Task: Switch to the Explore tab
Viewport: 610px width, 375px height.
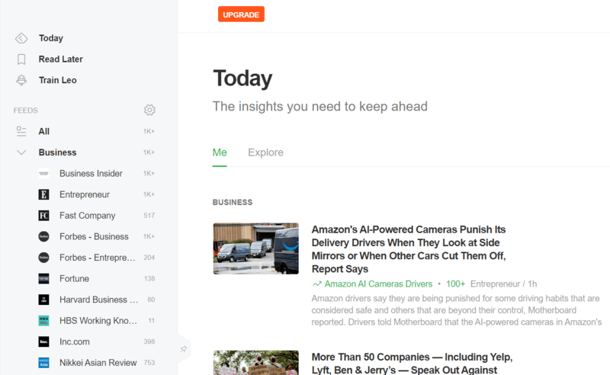Action: click(x=265, y=152)
